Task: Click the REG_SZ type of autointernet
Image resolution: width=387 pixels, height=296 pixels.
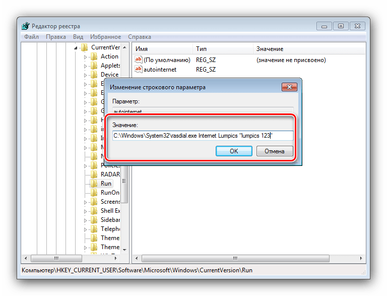Action: [x=206, y=70]
